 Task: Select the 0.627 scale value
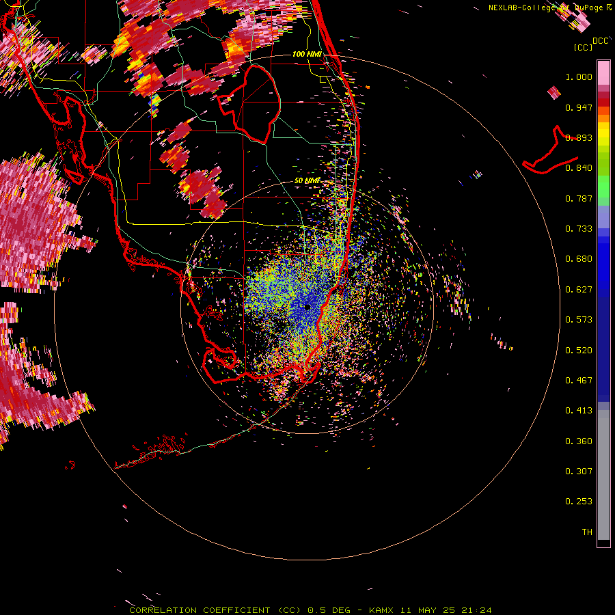pos(579,290)
